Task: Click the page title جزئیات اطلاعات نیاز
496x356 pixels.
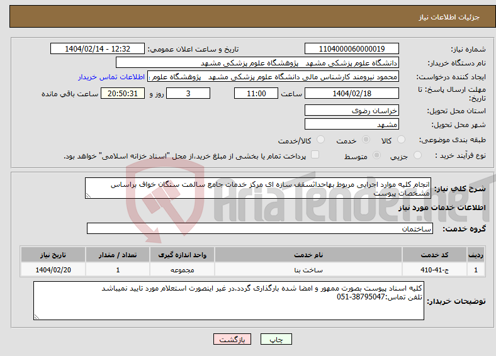Action: click(x=449, y=17)
